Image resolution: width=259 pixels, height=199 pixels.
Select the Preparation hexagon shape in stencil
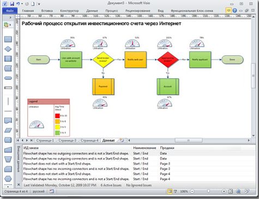click(8, 179)
